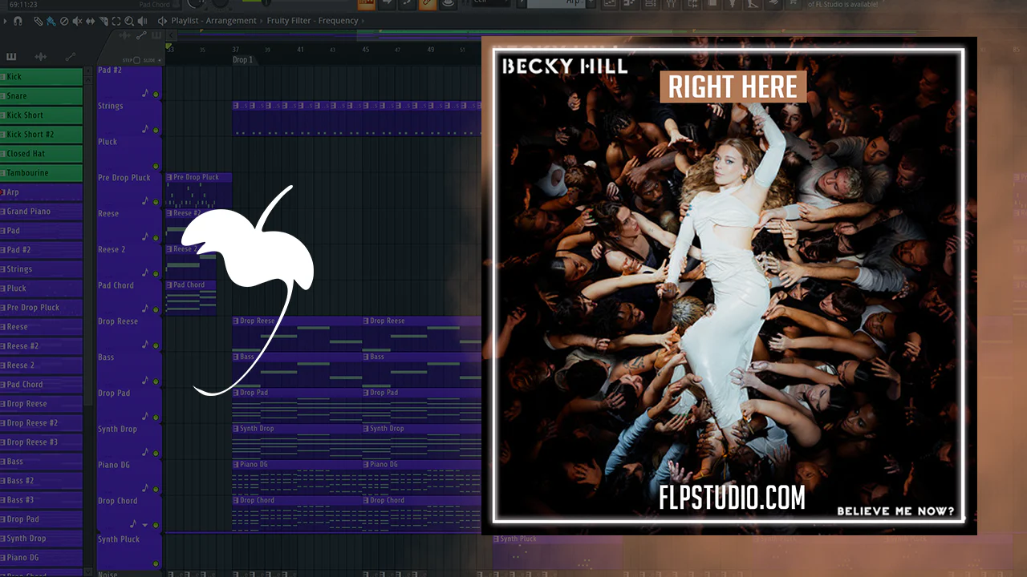The height and width of the screenshot is (577, 1027).
Task: Show patterns with the piano keys picker icon
Action: pos(11,57)
